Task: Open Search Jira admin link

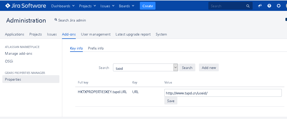Action: 72,20
